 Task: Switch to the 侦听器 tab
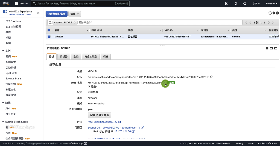point(64,56)
